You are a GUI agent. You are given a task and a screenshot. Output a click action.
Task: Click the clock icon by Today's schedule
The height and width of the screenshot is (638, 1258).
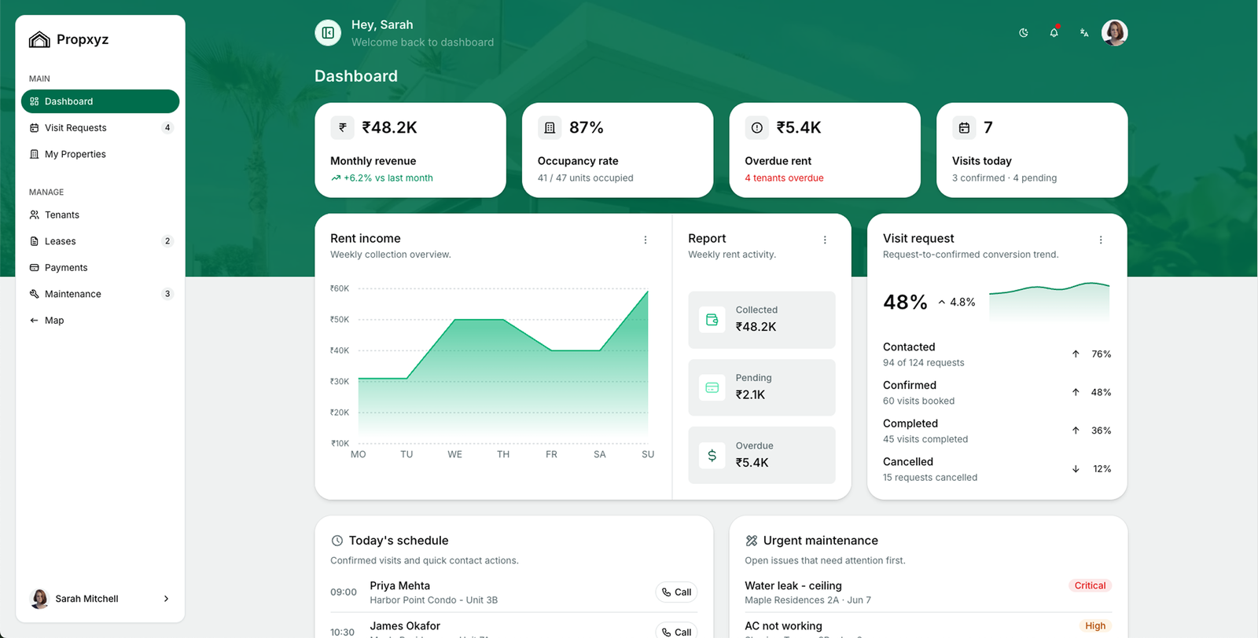337,541
